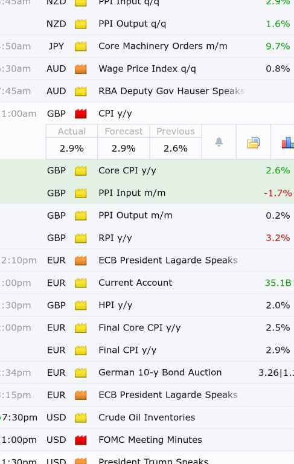Click red impact icon for FOMC Meeting Minutes
Image resolution: width=294 pixels, height=464 pixels.
point(81,440)
